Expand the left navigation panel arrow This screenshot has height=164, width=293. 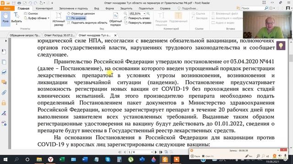[x=6, y=41]
